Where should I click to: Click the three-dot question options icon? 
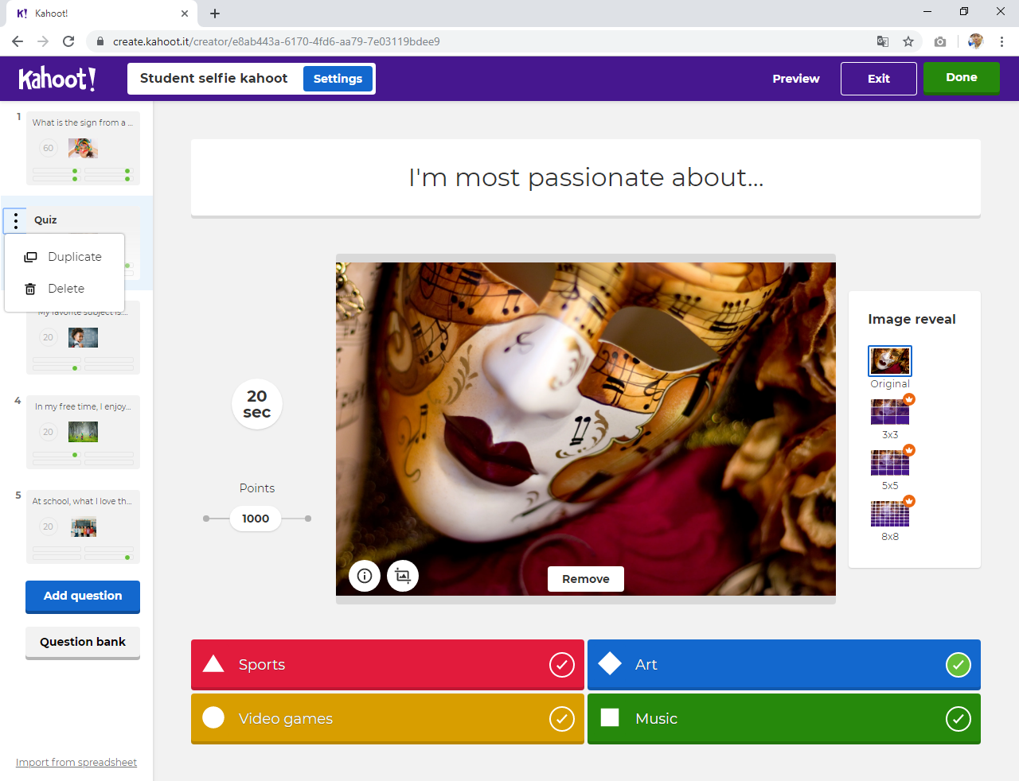[16, 220]
